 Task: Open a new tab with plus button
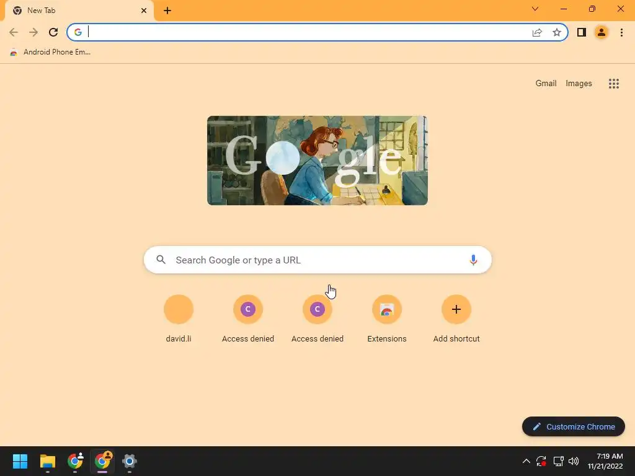pos(167,11)
